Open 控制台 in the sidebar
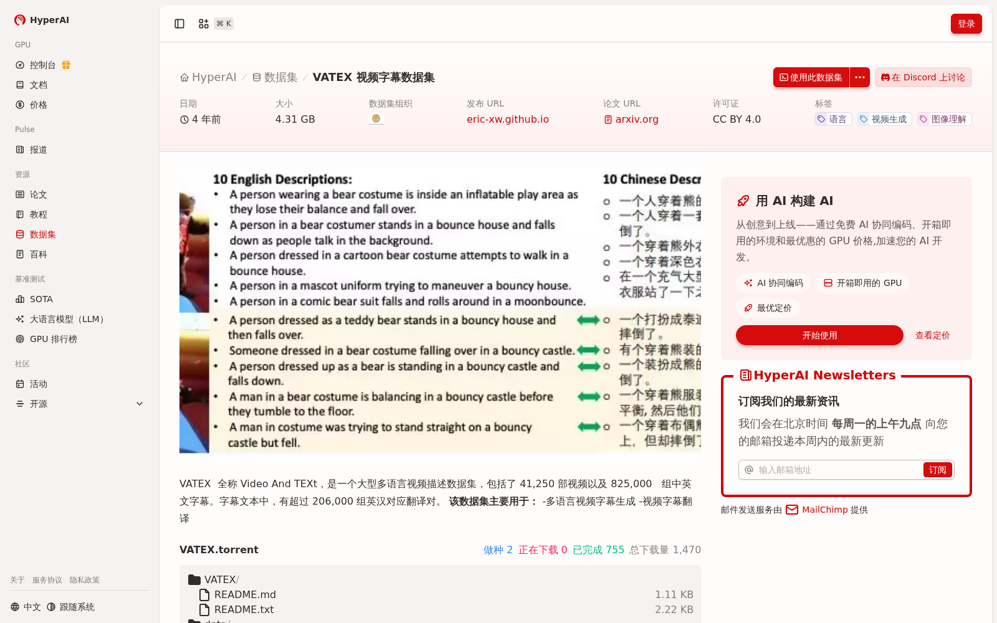Screen dimensions: 997x623 click(43, 65)
